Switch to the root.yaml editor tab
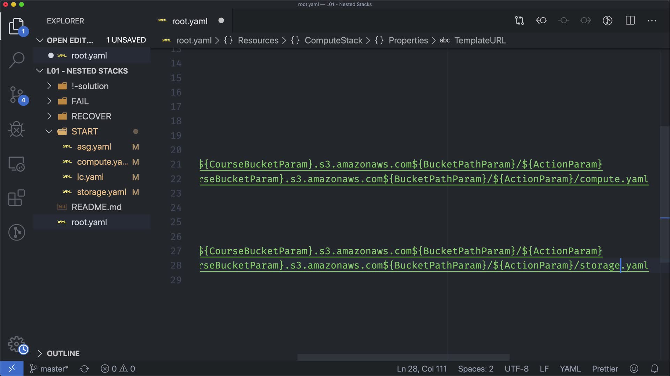This screenshot has height=376, width=670. (189, 21)
